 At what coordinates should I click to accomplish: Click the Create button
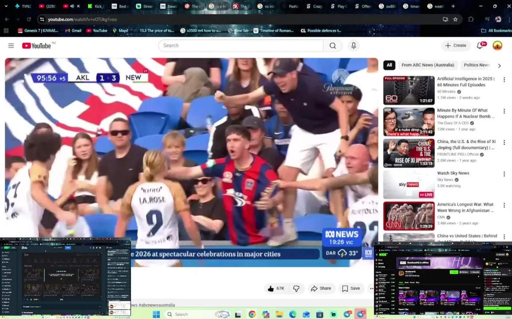[x=456, y=46]
